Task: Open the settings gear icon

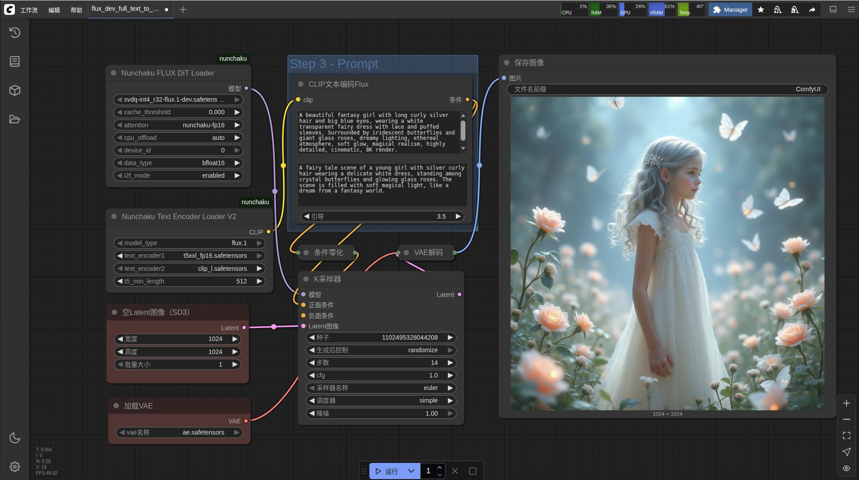Action: (15, 467)
